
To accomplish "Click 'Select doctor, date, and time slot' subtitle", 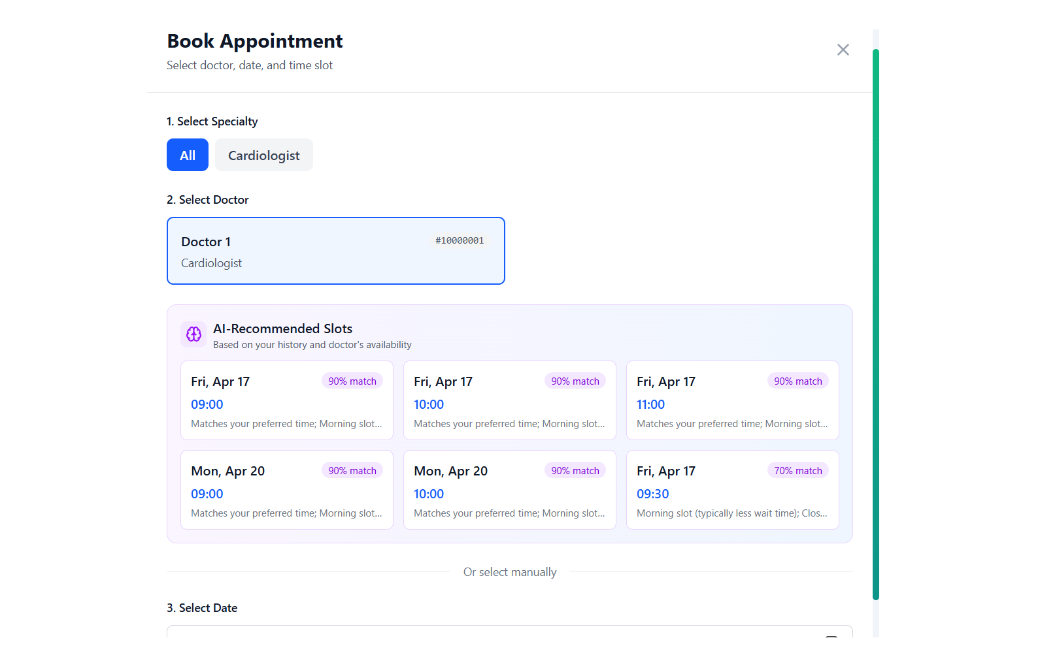I will [250, 65].
